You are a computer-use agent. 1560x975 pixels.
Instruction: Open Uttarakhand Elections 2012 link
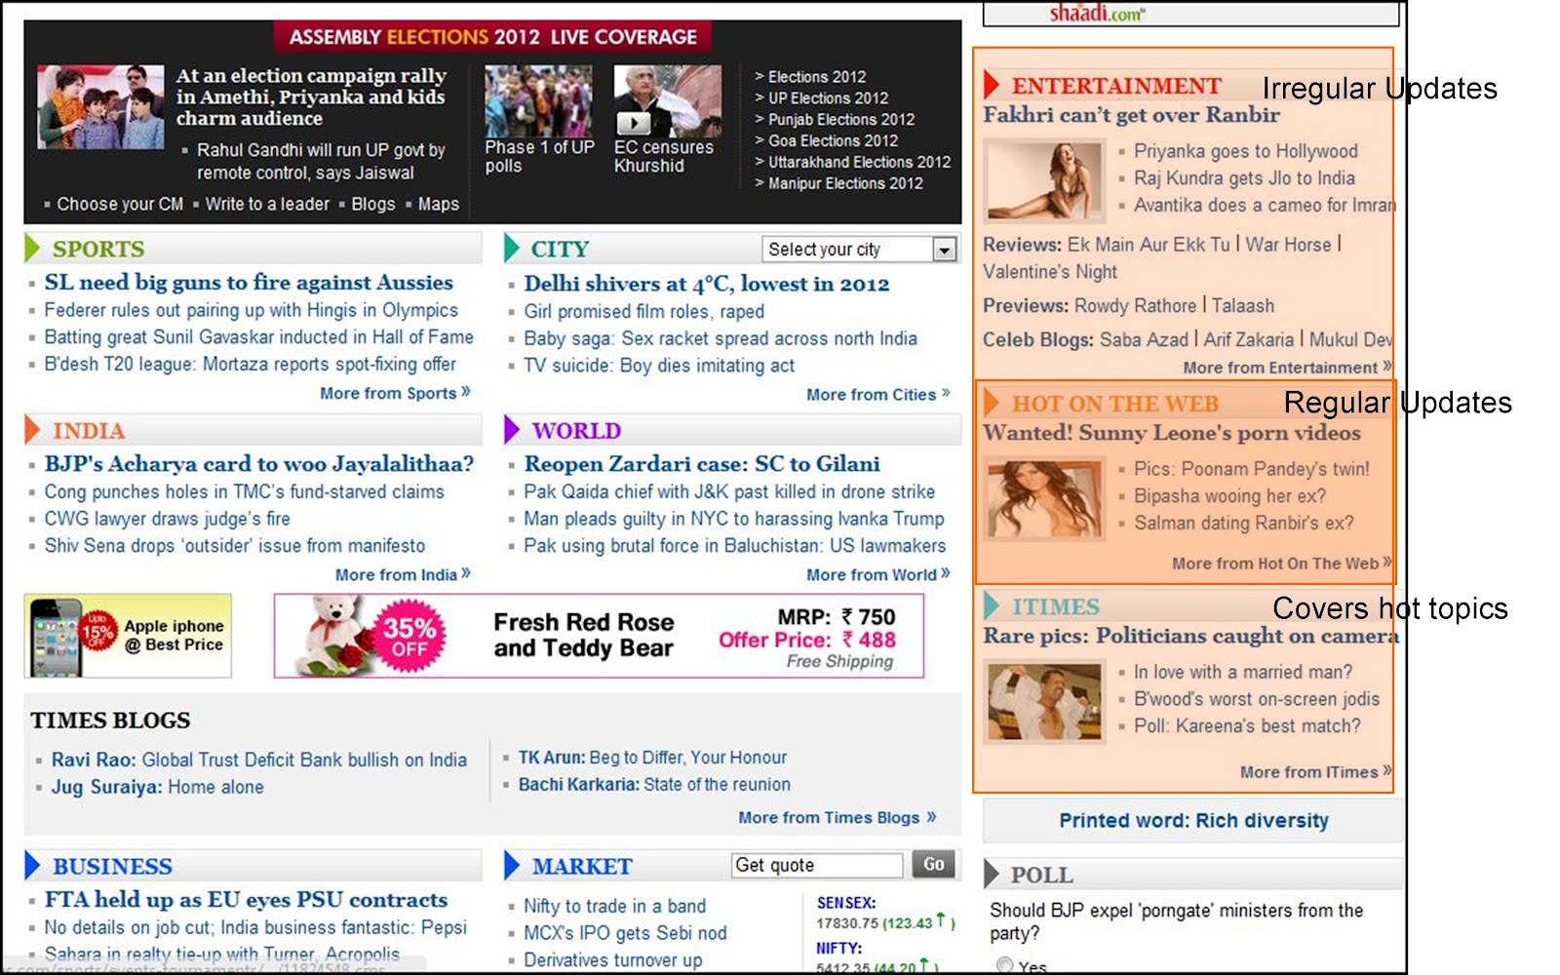pyautogui.click(x=859, y=162)
